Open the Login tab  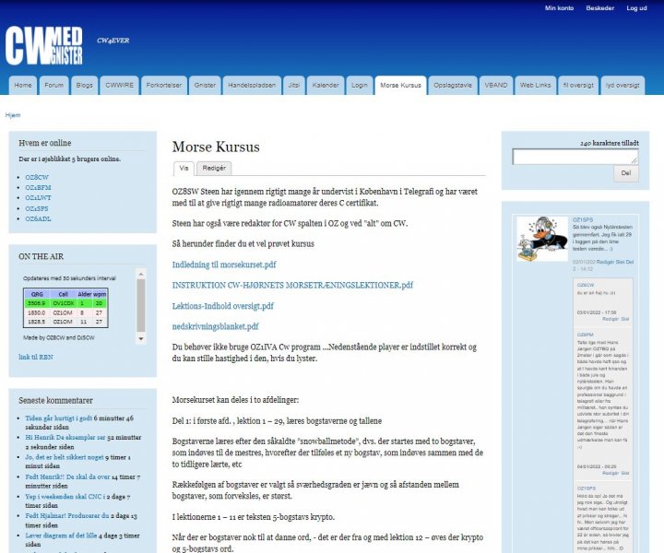(x=360, y=86)
